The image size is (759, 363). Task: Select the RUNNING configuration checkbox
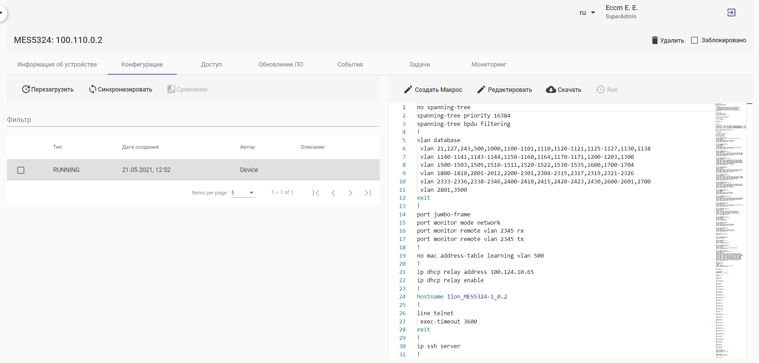pos(21,170)
